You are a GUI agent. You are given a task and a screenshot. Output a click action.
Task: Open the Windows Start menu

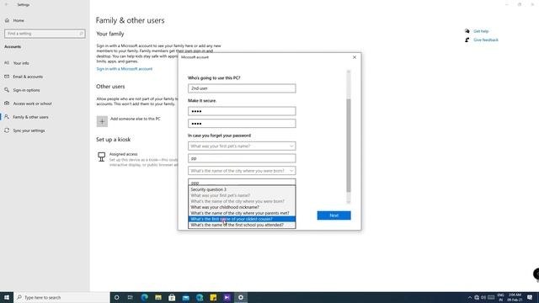7,297
